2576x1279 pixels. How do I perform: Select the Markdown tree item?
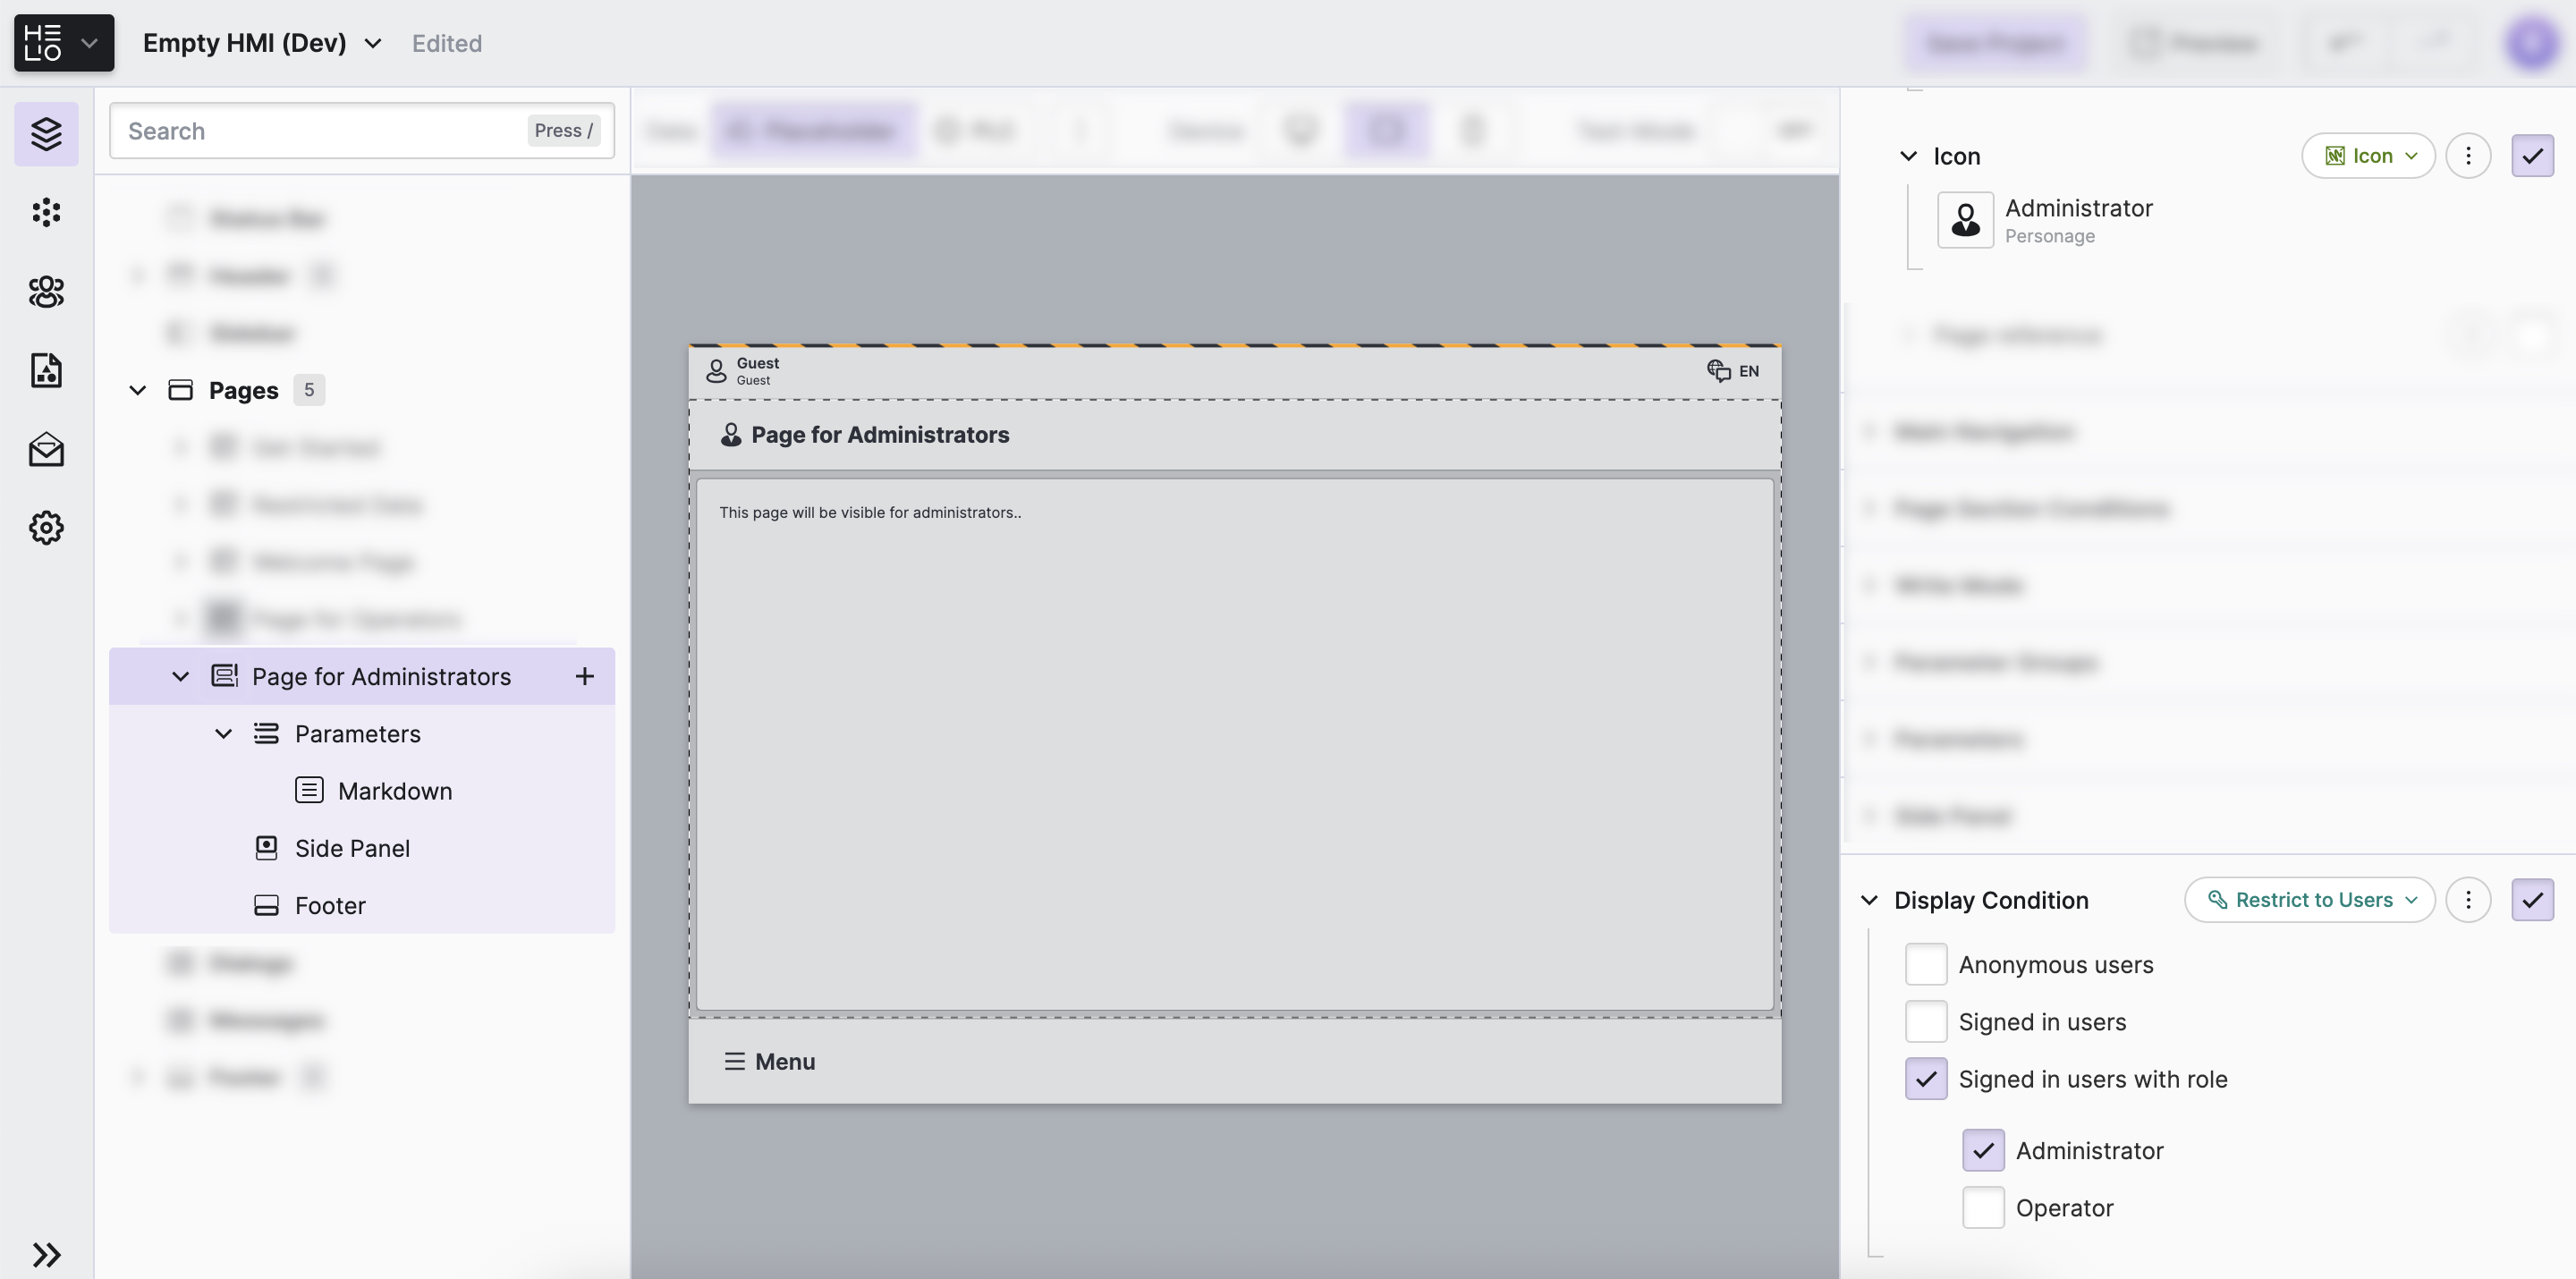pos(394,790)
